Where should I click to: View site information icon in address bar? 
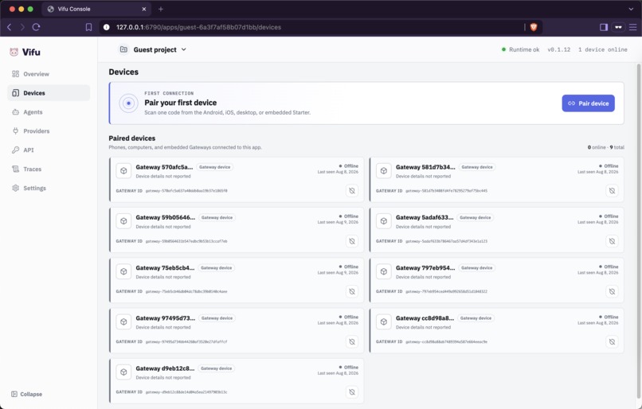107,27
